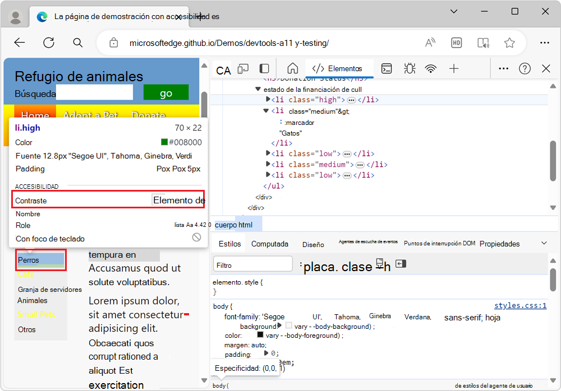This screenshot has width=561, height=391.
Task: Open the styles.css:1 link
Action: [520, 306]
